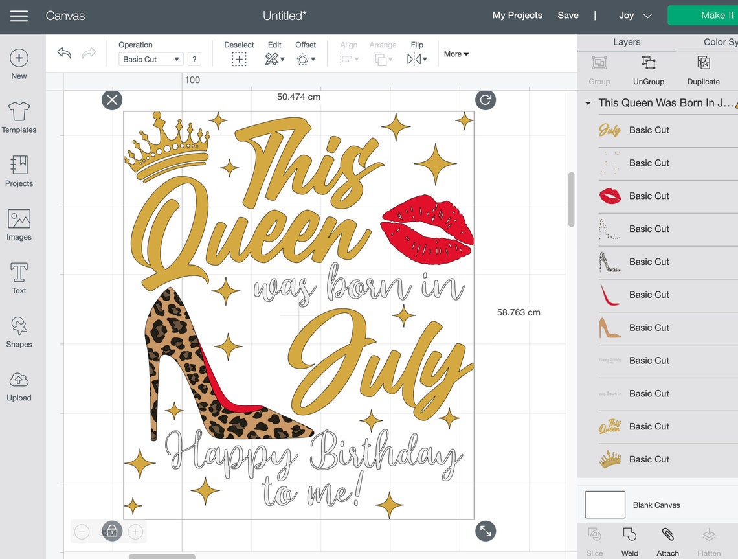Collapse the This Queen Was Born group
The width and height of the screenshot is (738, 559).
pyautogui.click(x=587, y=103)
